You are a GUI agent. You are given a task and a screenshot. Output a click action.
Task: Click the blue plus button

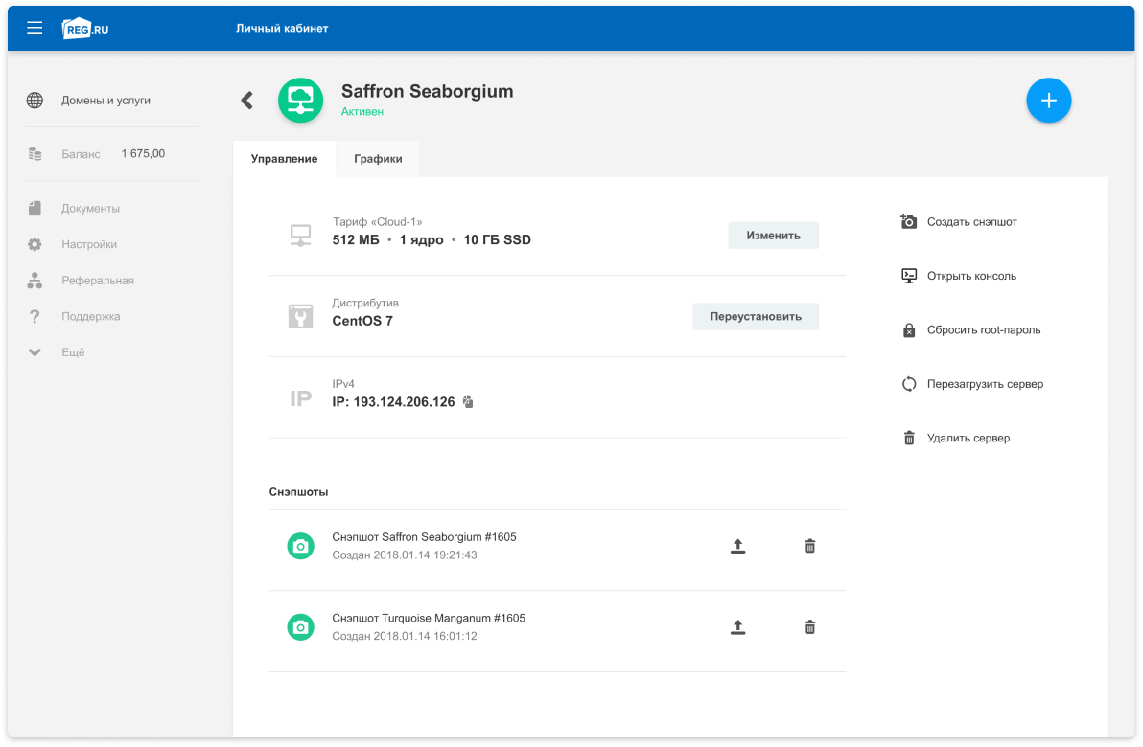tap(1048, 101)
